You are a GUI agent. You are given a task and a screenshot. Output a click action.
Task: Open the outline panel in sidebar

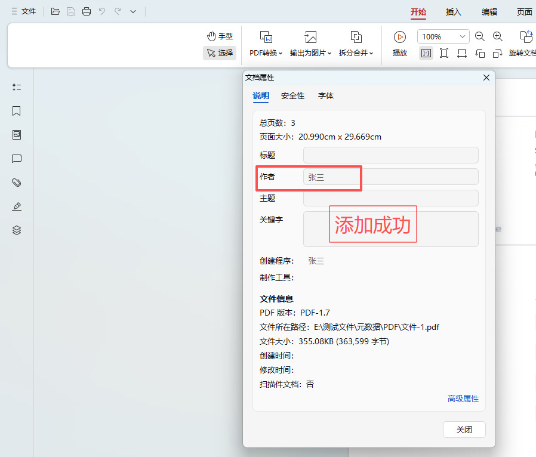coord(16,87)
